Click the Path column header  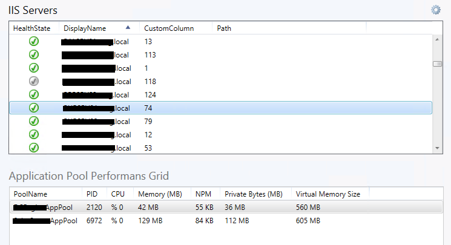click(224, 28)
